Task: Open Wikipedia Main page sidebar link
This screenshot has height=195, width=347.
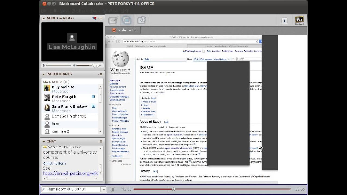Action: click(x=115, y=80)
